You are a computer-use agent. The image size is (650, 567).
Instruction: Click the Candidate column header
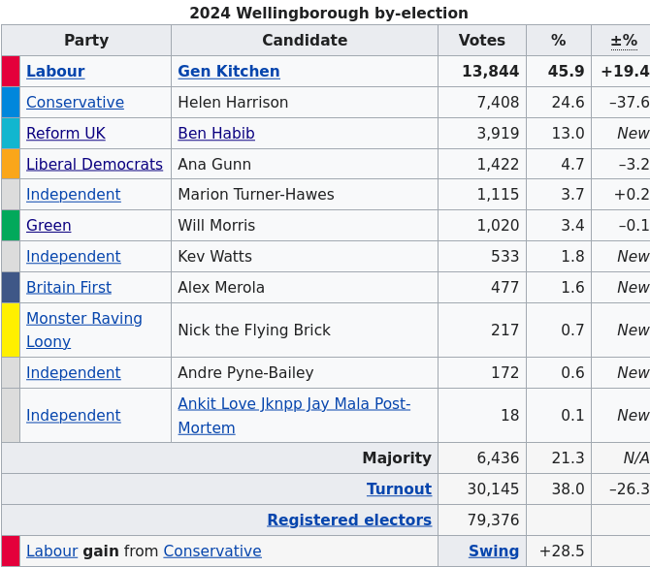pos(305,40)
